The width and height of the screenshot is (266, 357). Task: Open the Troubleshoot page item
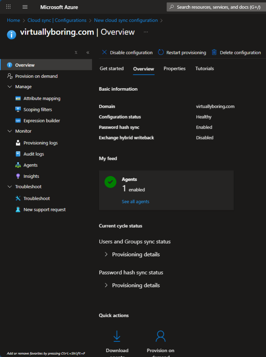[37, 198]
